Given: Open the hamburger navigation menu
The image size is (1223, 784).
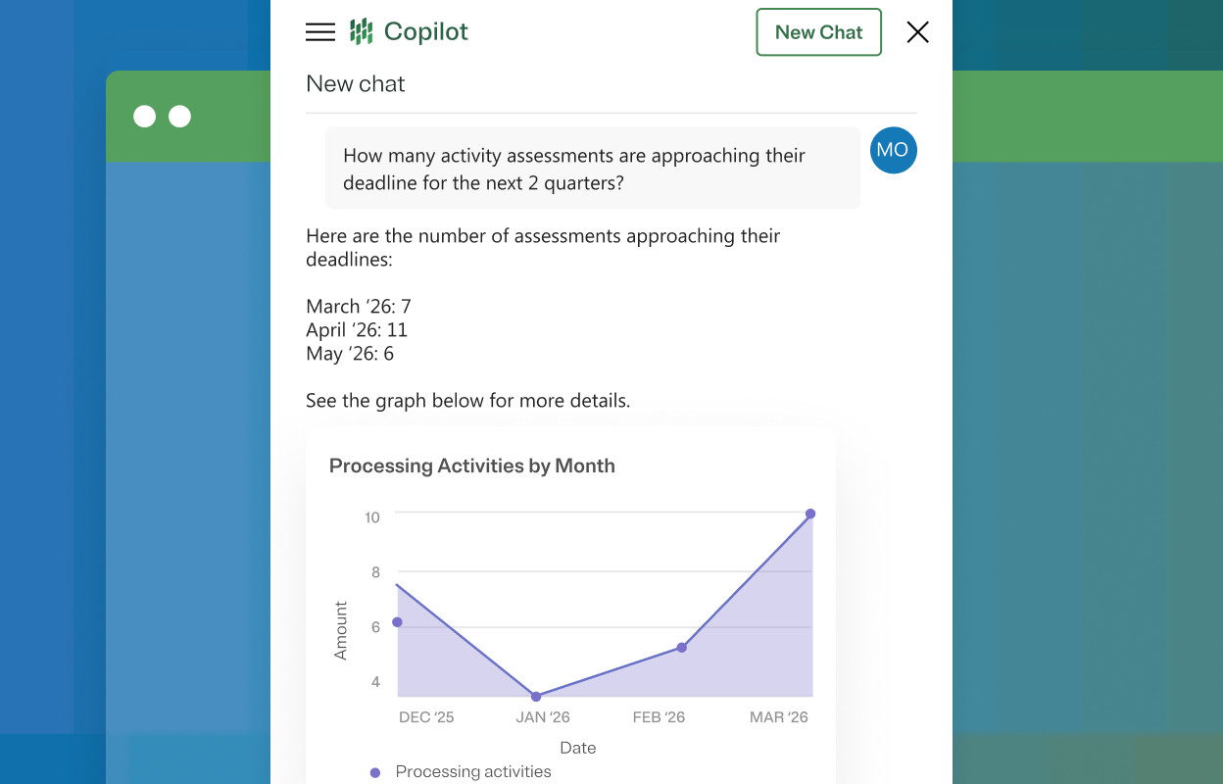Looking at the screenshot, I should tap(319, 31).
